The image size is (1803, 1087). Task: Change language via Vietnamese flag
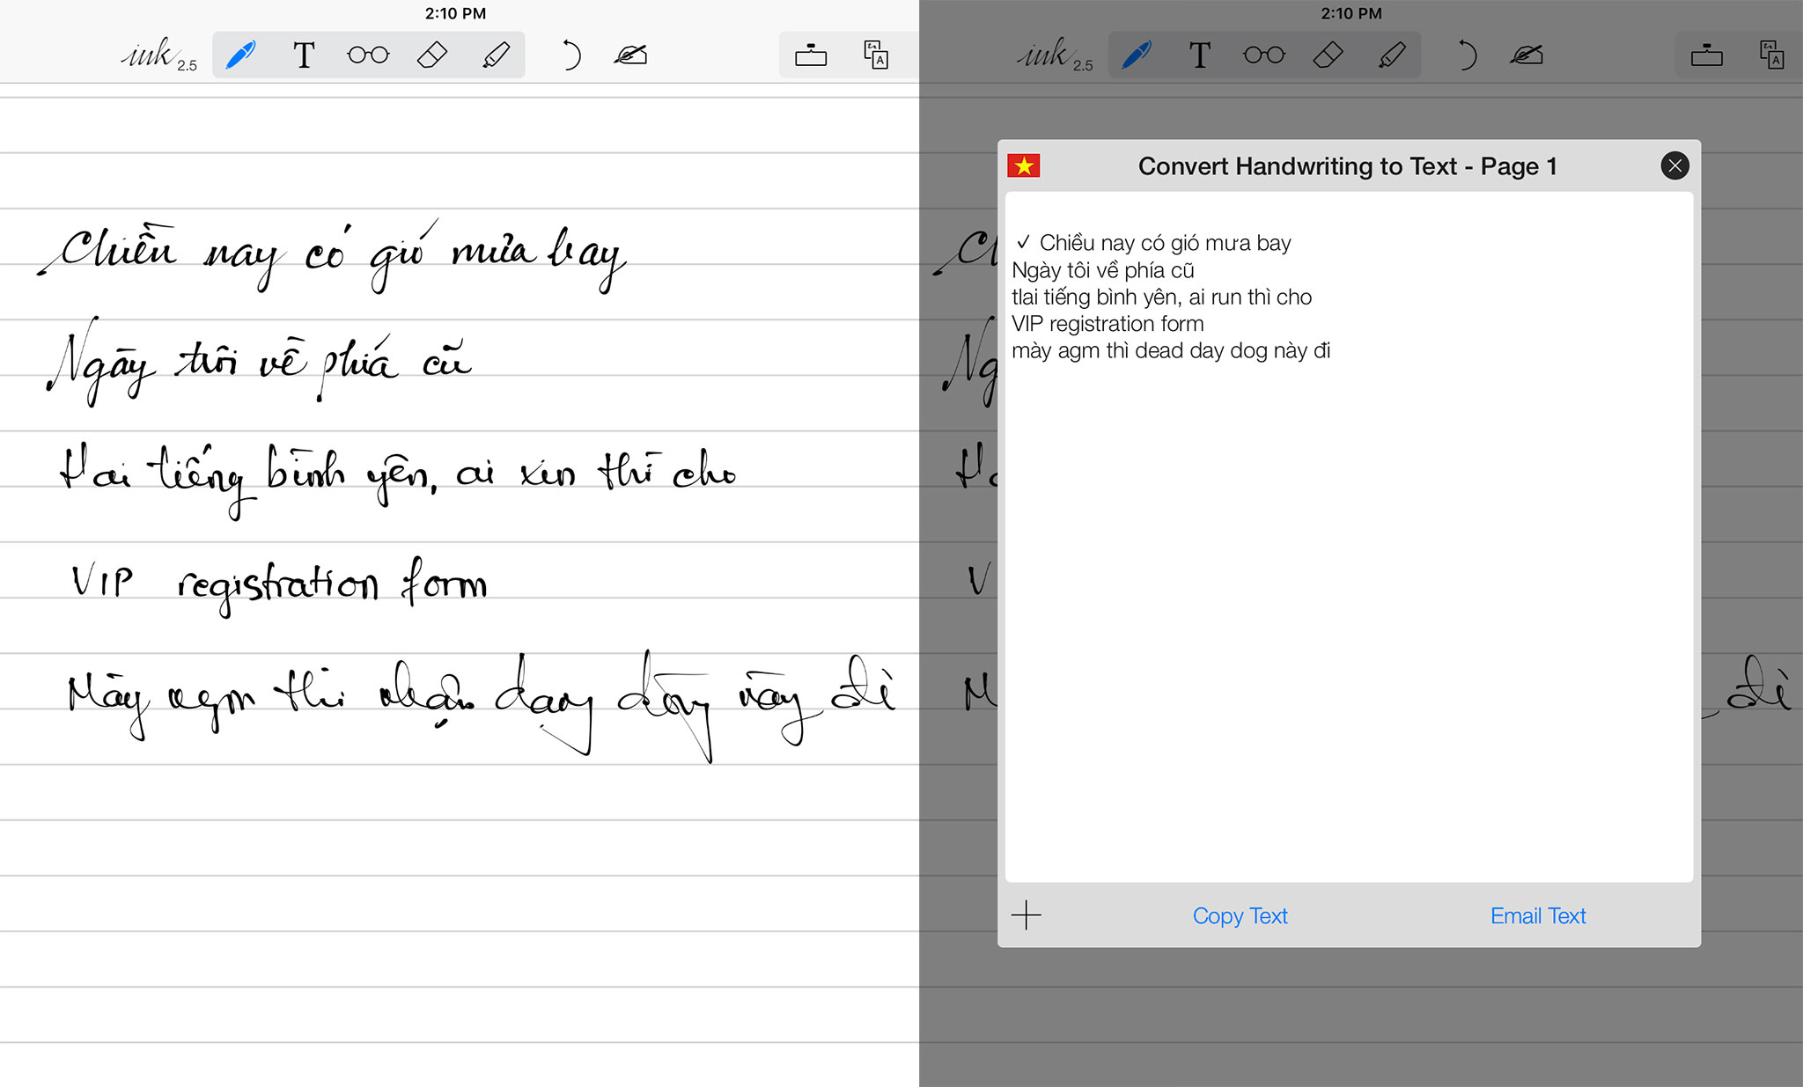pyautogui.click(x=1024, y=165)
